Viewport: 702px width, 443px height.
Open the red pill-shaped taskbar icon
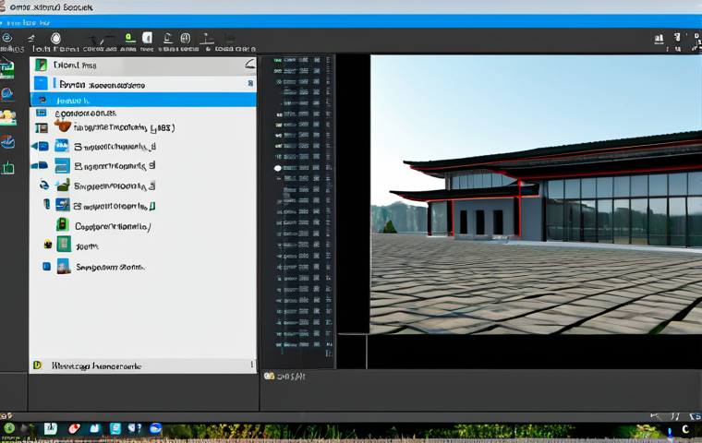click(74, 428)
